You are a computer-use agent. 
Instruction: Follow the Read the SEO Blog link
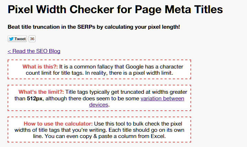point(34,51)
